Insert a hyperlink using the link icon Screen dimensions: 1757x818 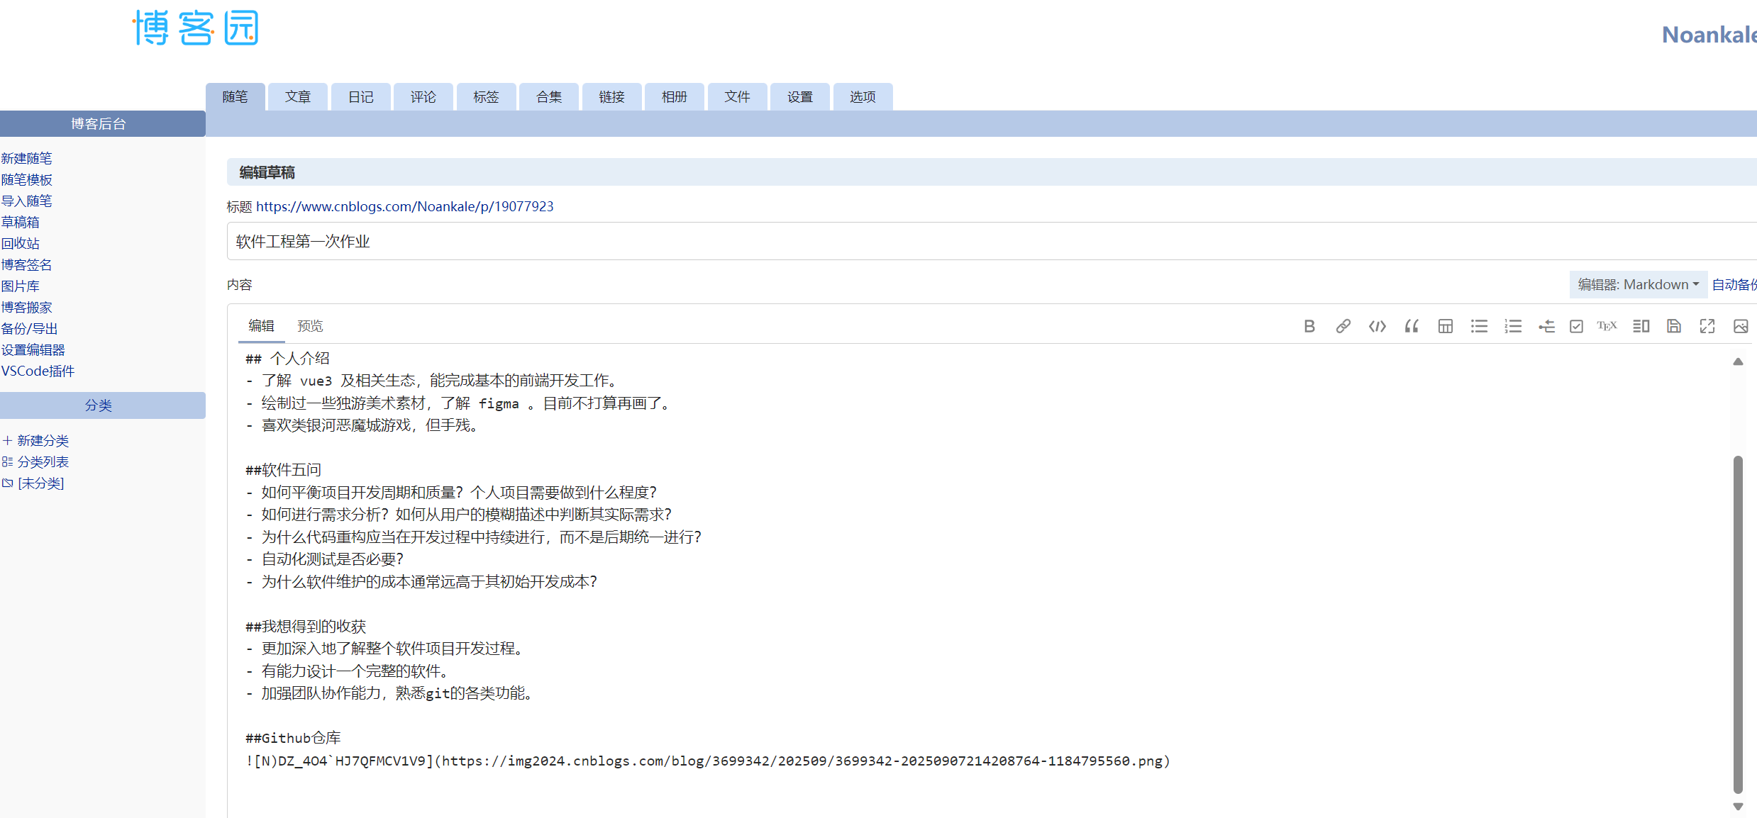click(1343, 326)
